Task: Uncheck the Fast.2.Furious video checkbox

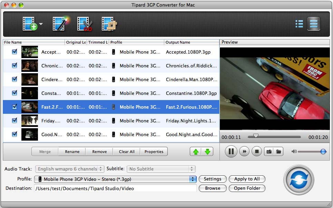Action: [x=14, y=107]
